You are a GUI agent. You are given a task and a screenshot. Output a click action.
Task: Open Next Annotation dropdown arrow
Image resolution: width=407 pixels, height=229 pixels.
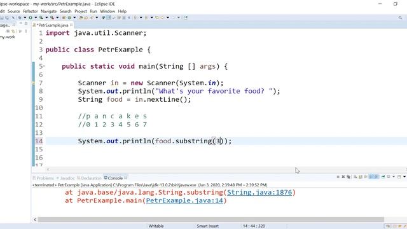(141, 18)
